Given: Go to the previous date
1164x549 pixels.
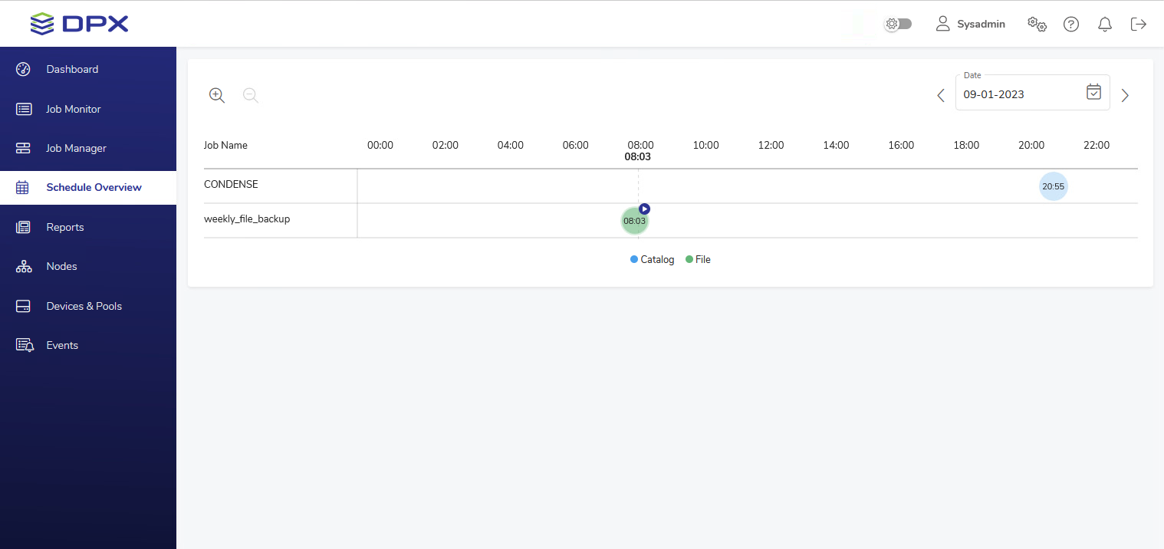Looking at the screenshot, I should point(941,96).
